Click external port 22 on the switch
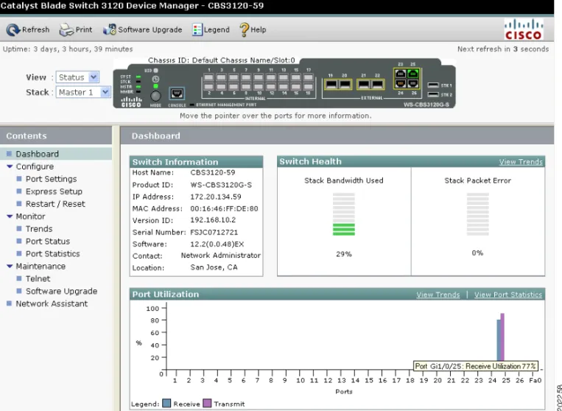 pos(377,85)
